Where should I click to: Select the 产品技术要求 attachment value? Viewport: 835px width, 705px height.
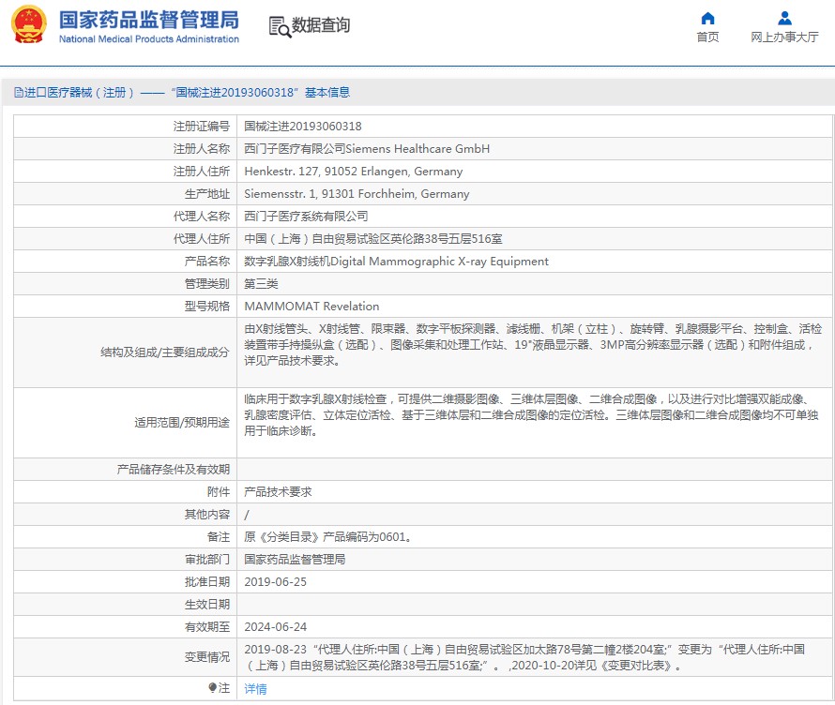[x=278, y=491]
